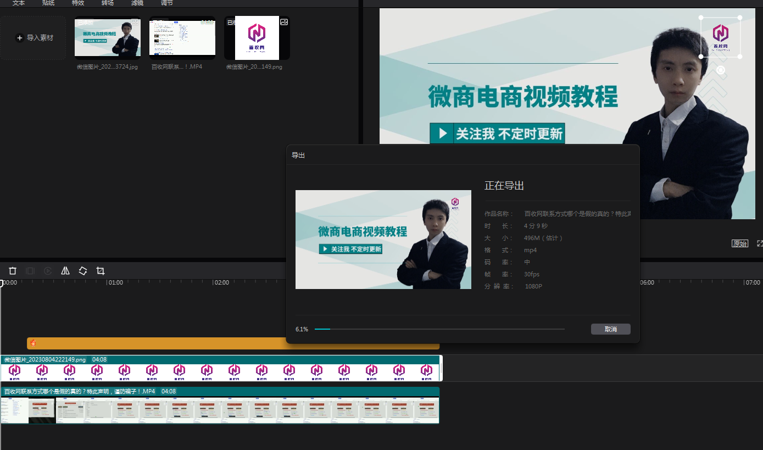
Task: Click the duration value 4 分 9 秒
Action: point(536,226)
